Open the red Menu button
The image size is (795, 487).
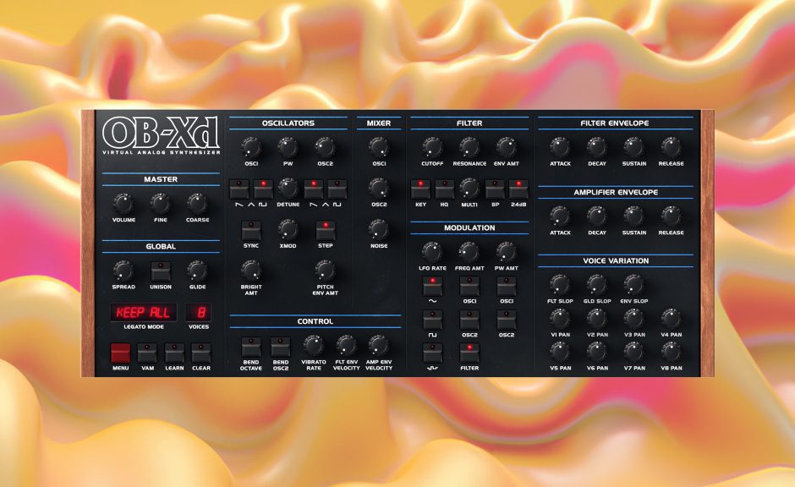coord(121,353)
